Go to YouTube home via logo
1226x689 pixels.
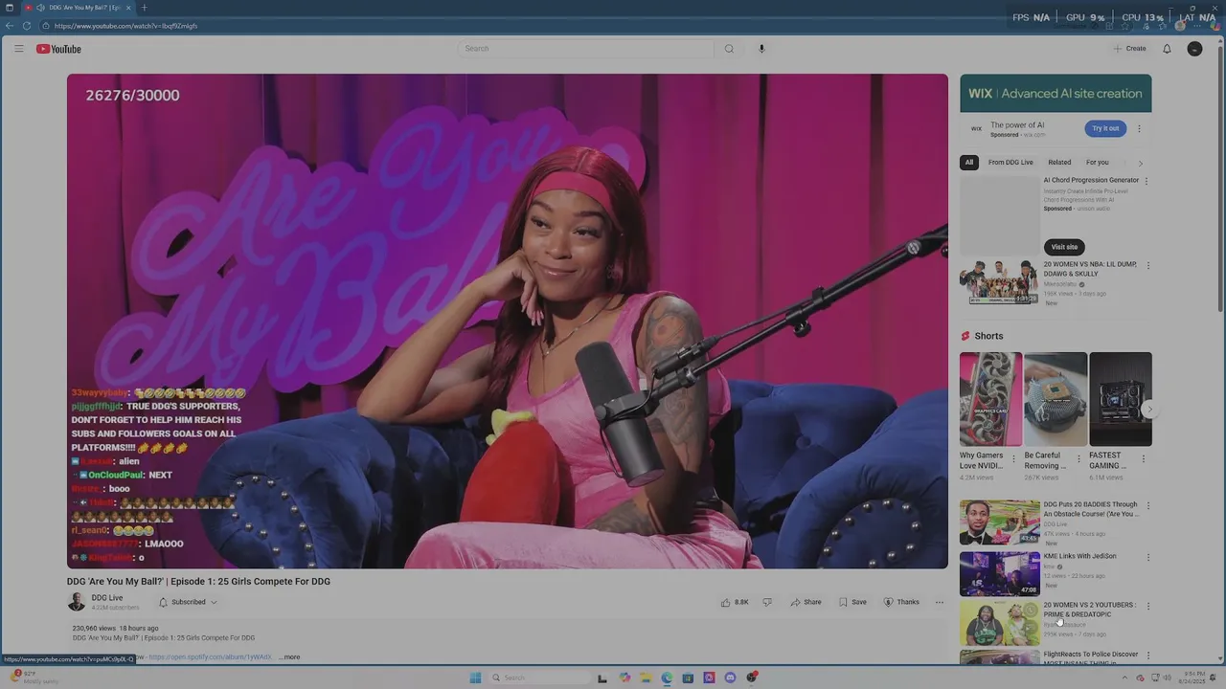tap(58, 49)
